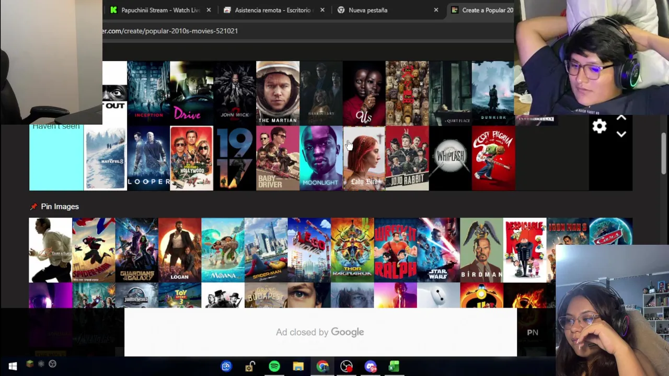Select the Create a Popular 2010s tab
This screenshot has height=376, width=669.
pyautogui.click(x=482, y=10)
